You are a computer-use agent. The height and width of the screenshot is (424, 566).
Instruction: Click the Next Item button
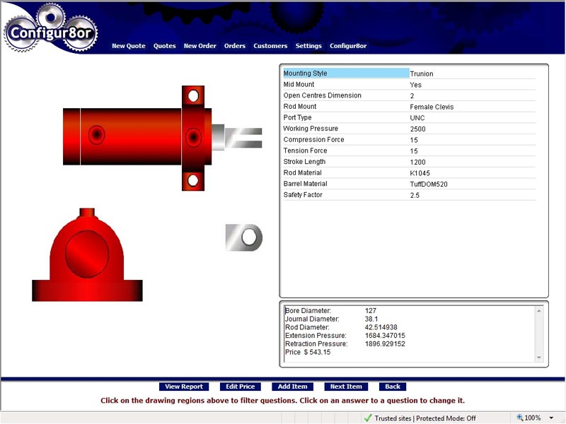(346, 387)
